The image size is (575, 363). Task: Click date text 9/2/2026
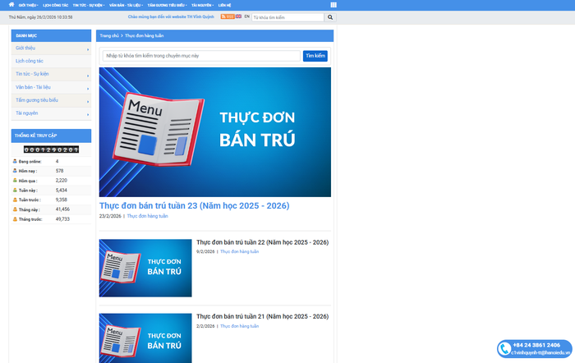[x=205, y=251]
